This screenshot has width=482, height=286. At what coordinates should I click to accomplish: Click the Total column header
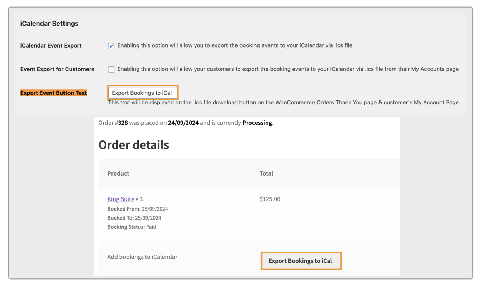(266, 173)
